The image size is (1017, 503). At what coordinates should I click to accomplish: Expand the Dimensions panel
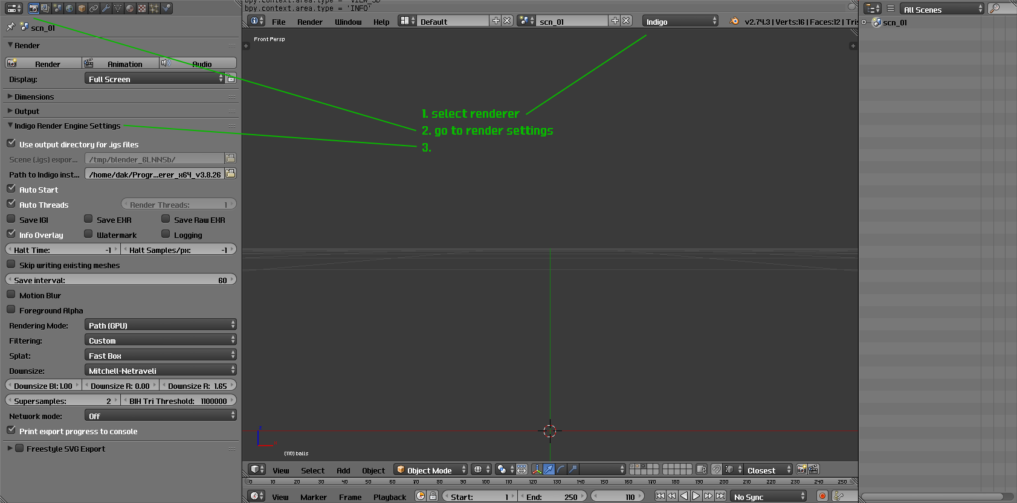coord(34,97)
